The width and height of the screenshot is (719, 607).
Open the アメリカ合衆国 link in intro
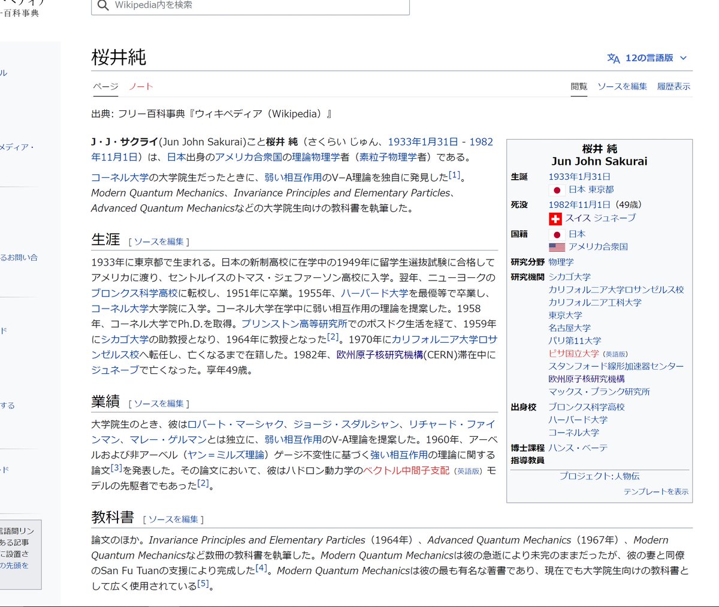(249, 157)
